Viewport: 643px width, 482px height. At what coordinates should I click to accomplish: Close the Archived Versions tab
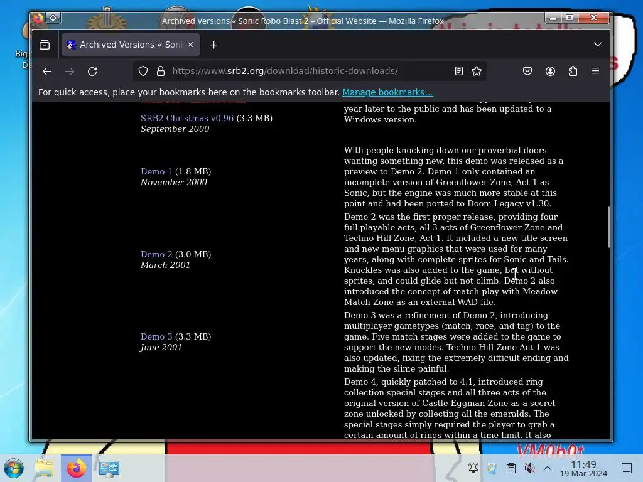point(190,45)
